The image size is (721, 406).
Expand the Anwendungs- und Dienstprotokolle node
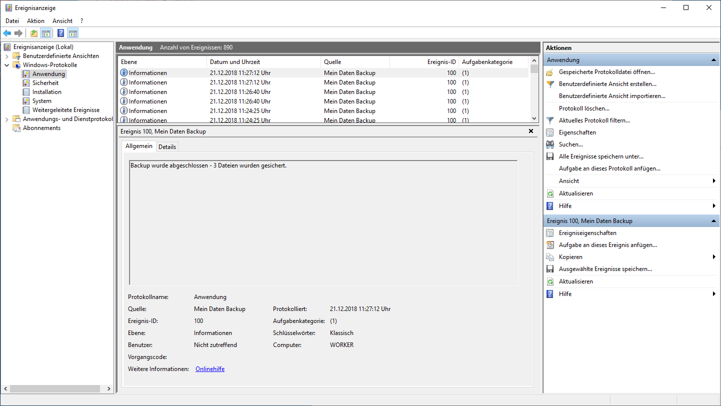(6, 119)
